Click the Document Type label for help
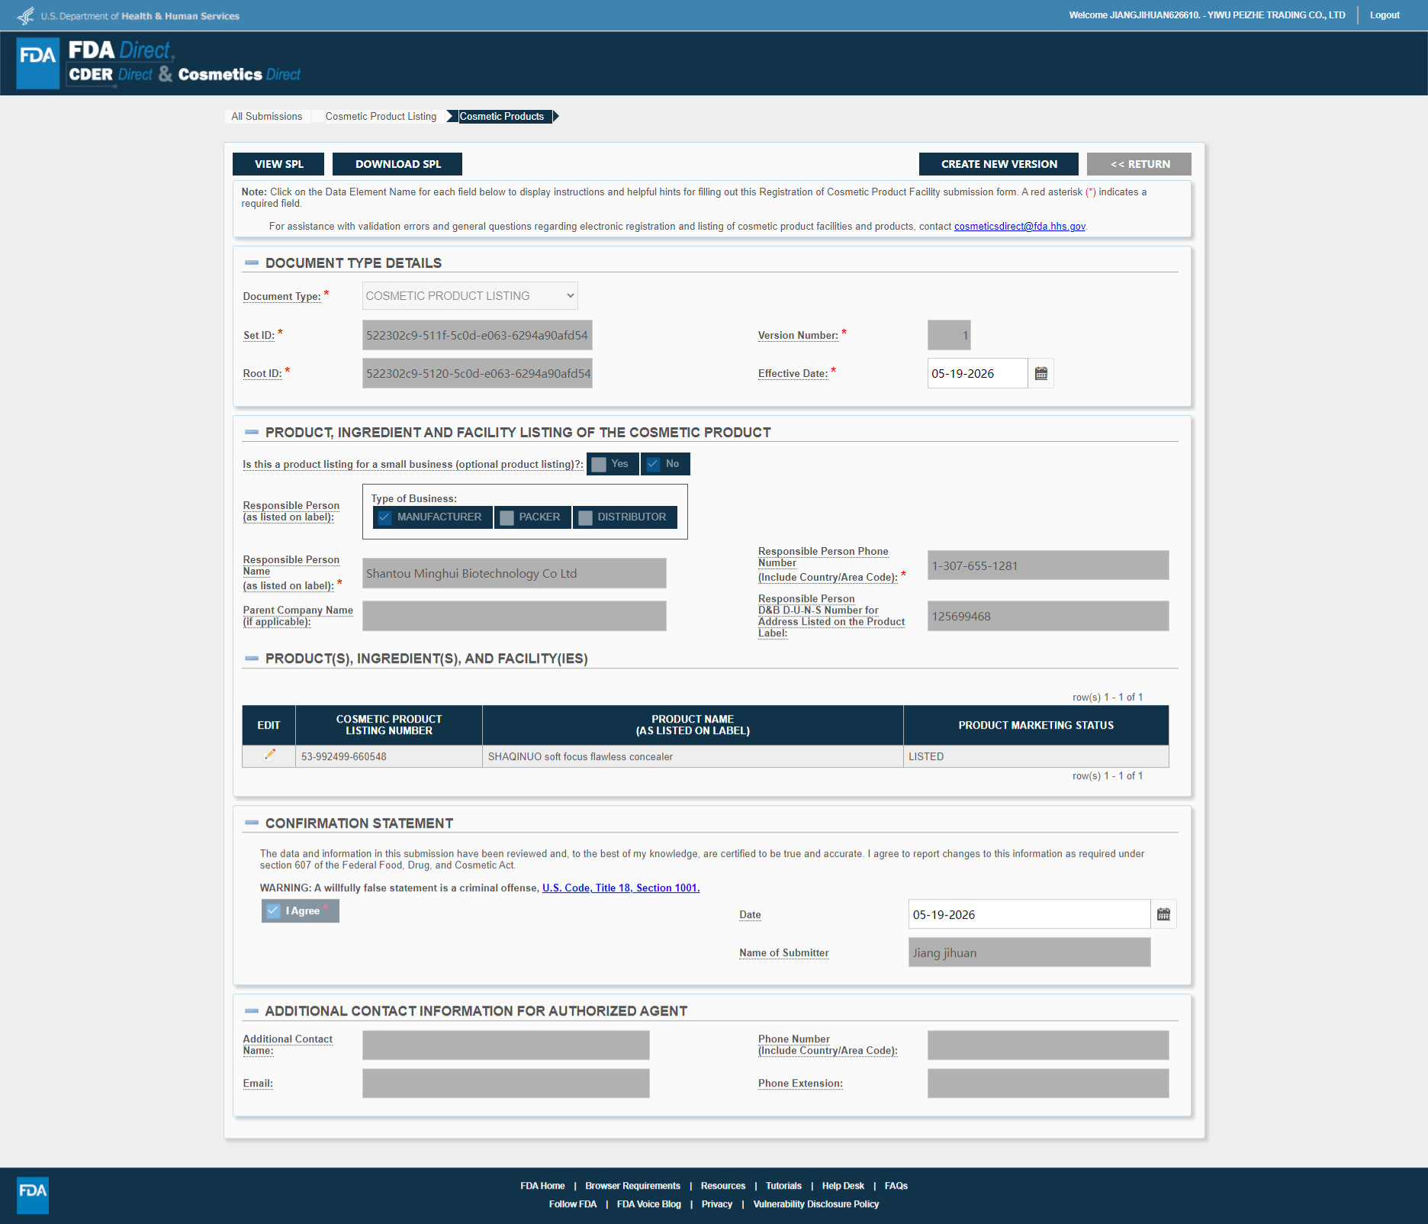1428x1224 pixels. [x=281, y=297]
